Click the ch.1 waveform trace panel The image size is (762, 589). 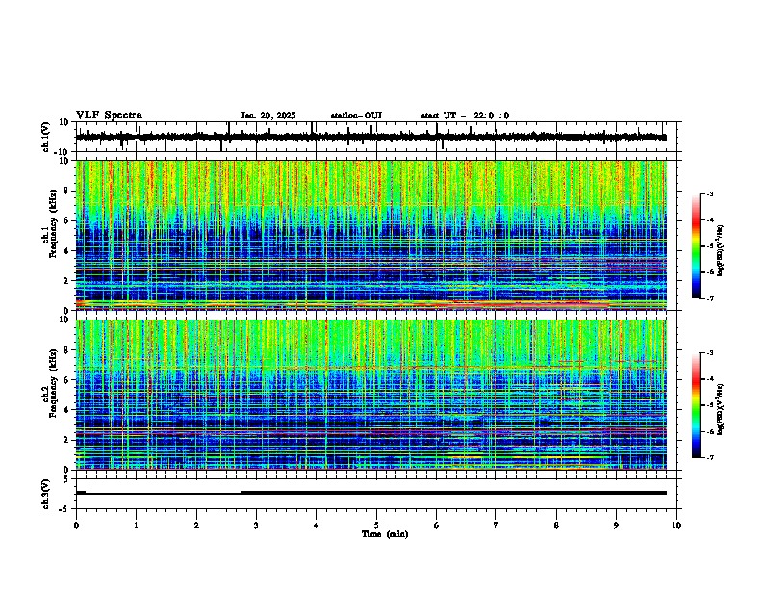tap(376, 137)
